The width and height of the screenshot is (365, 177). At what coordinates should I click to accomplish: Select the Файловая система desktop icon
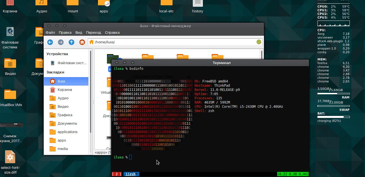point(10,38)
